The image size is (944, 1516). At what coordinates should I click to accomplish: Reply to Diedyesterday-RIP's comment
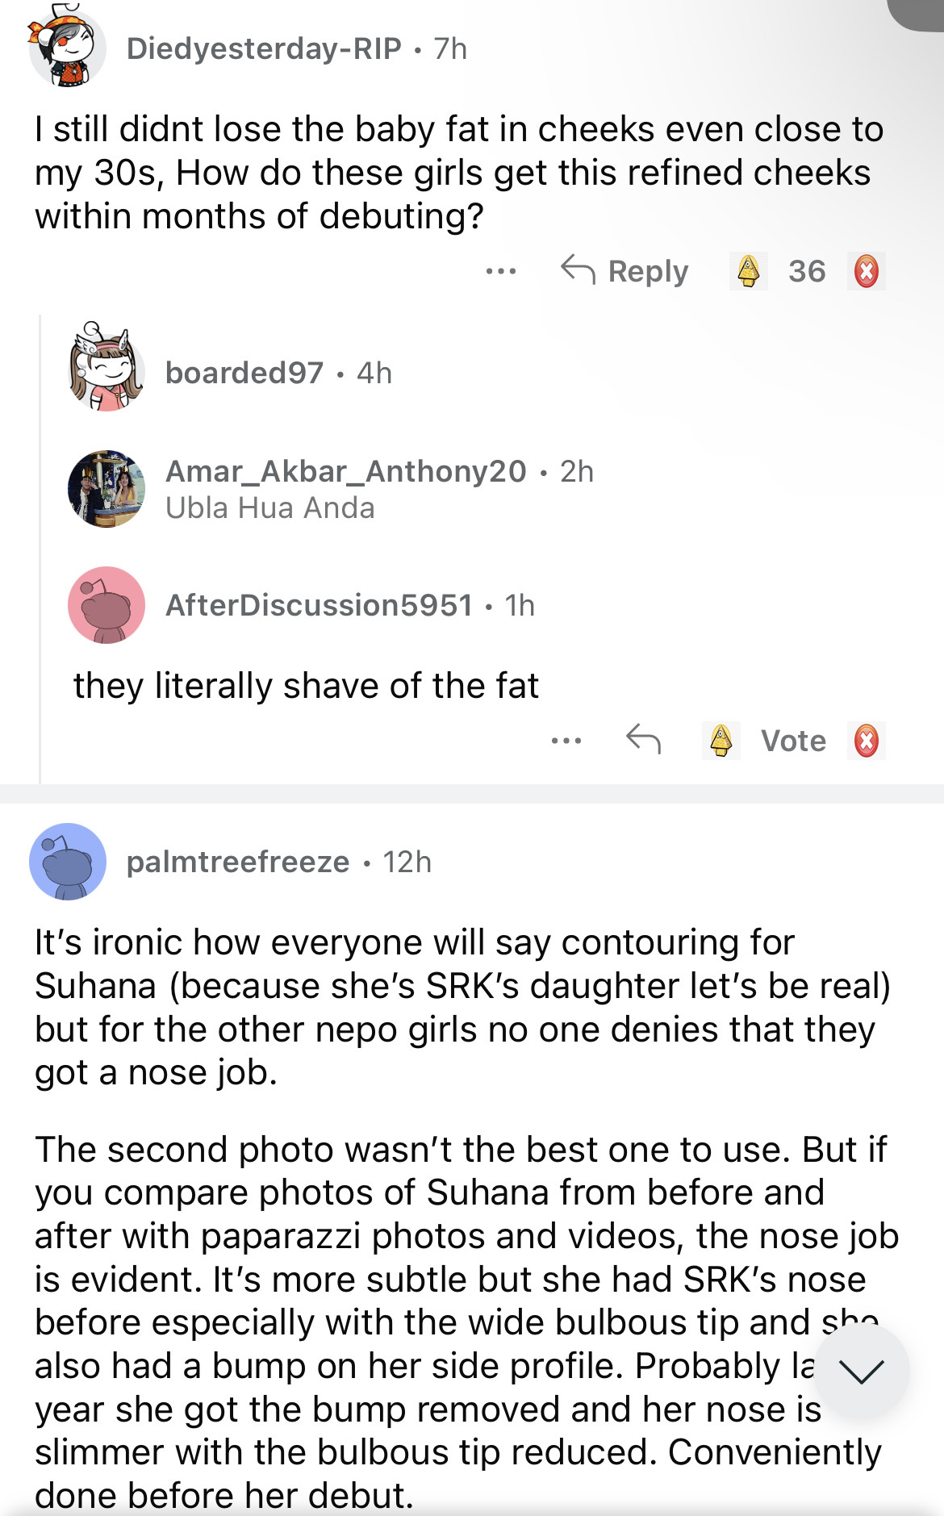tap(625, 271)
